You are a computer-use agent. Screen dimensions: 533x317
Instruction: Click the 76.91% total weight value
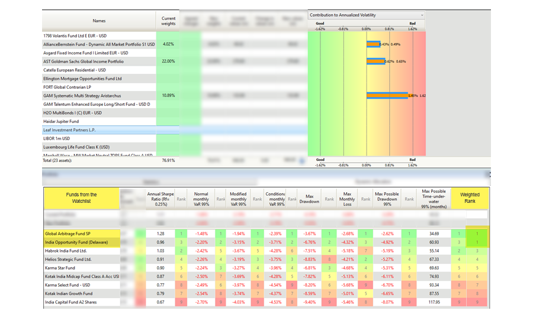168,160
